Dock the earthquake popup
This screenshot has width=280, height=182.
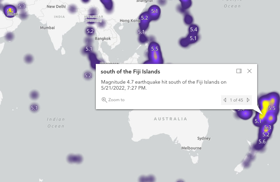[x=239, y=71]
